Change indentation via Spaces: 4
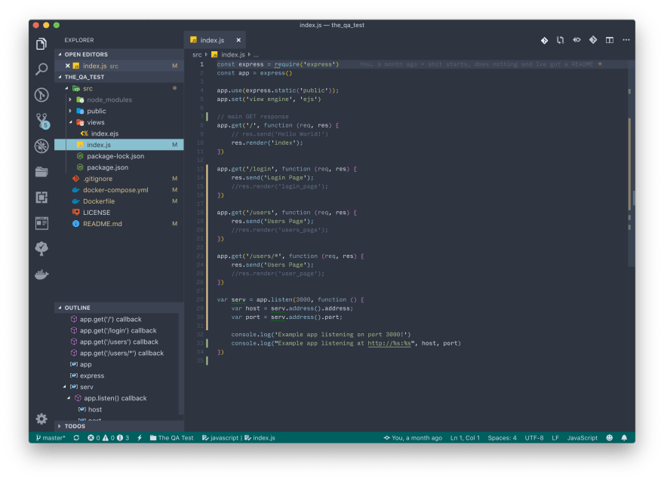664x481 pixels. click(503, 438)
